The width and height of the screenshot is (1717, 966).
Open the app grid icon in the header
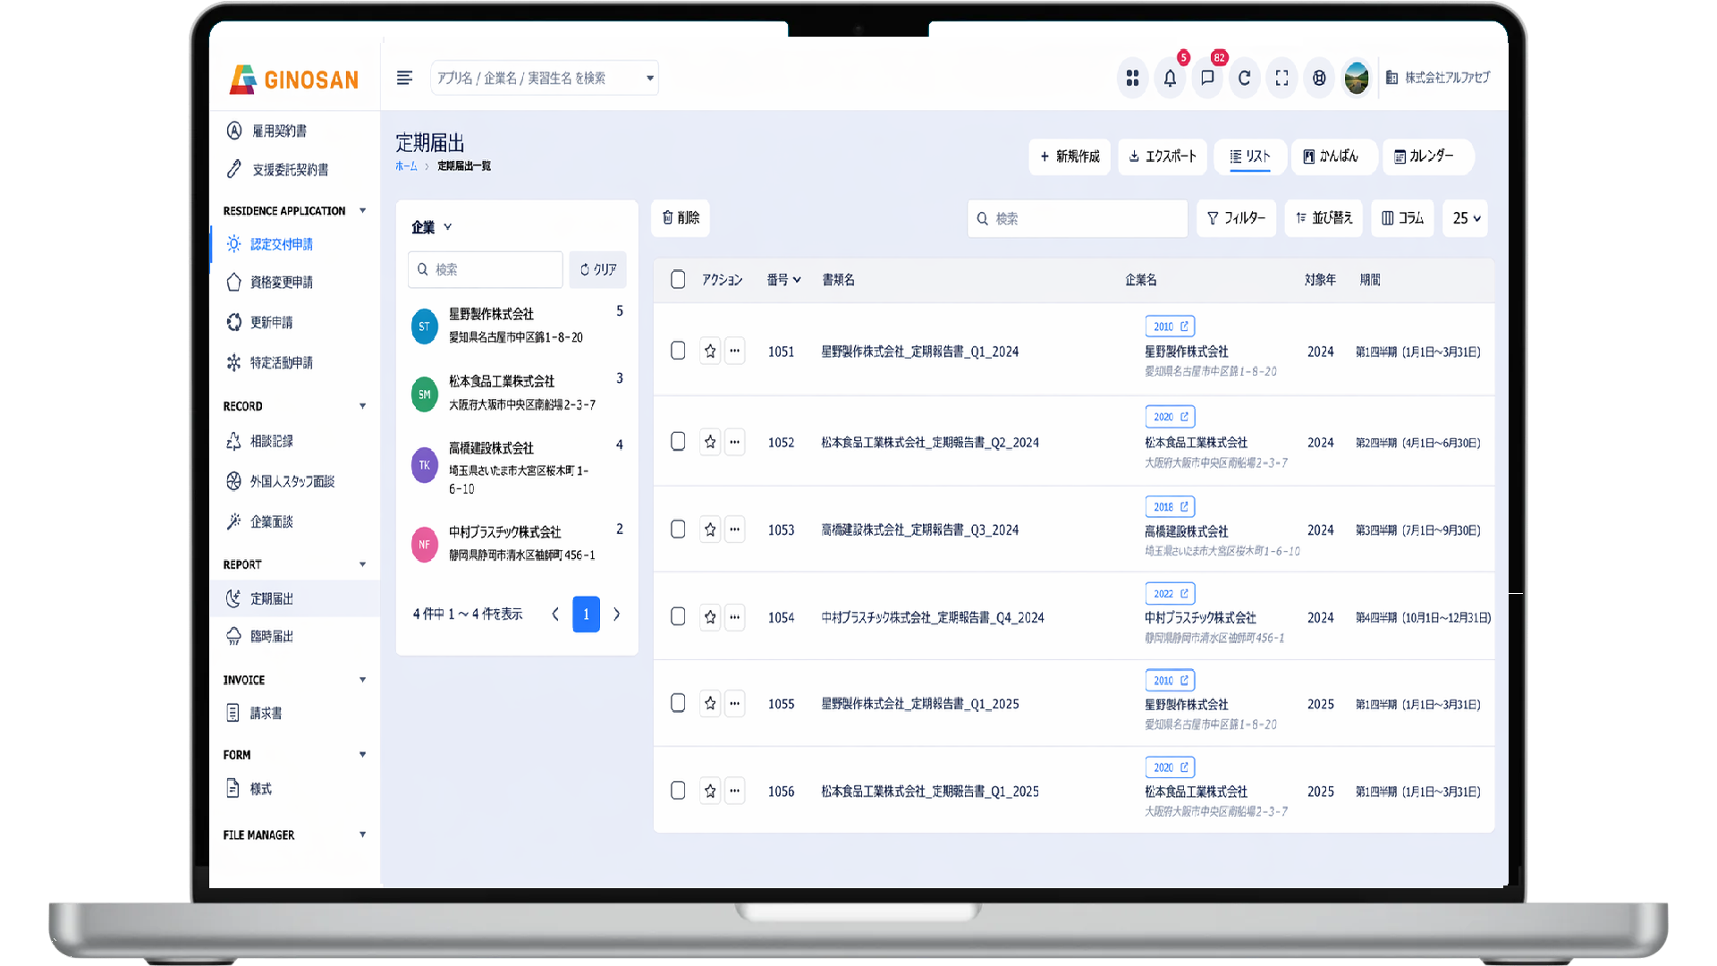click(x=1132, y=78)
